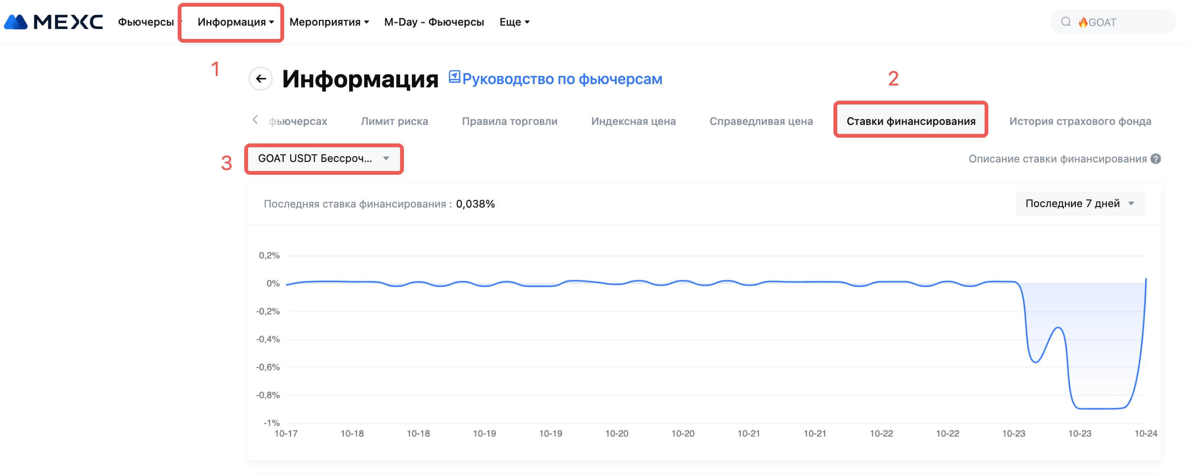Image resolution: width=1187 pixels, height=474 pixels.
Task: Click the futures guide book icon
Action: pos(454,76)
